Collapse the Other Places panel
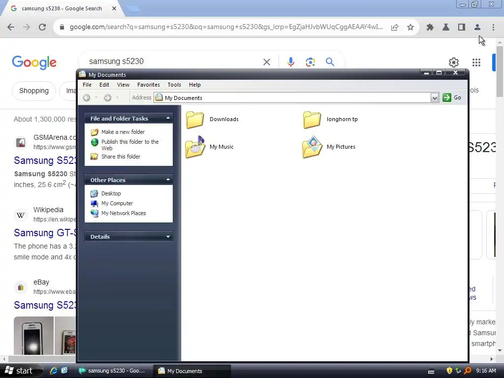504x378 pixels. point(168,180)
